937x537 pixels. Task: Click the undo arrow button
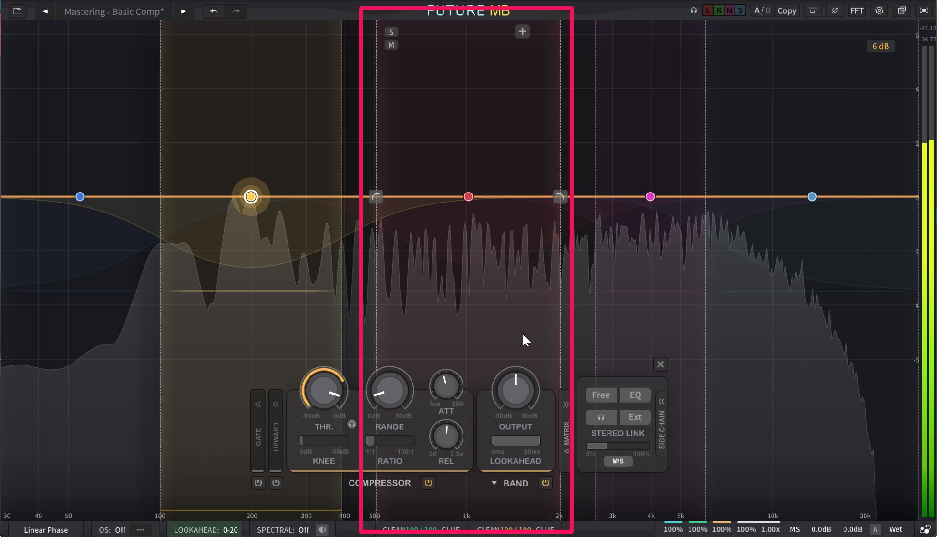pyautogui.click(x=214, y=11)
